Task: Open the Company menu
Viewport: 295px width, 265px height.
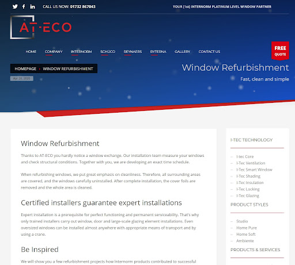Action: pos(54,52)
